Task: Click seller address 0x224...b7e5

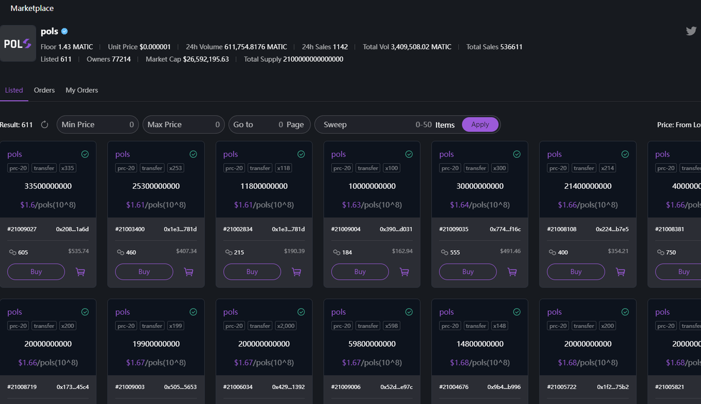Action: coord(612,229)
